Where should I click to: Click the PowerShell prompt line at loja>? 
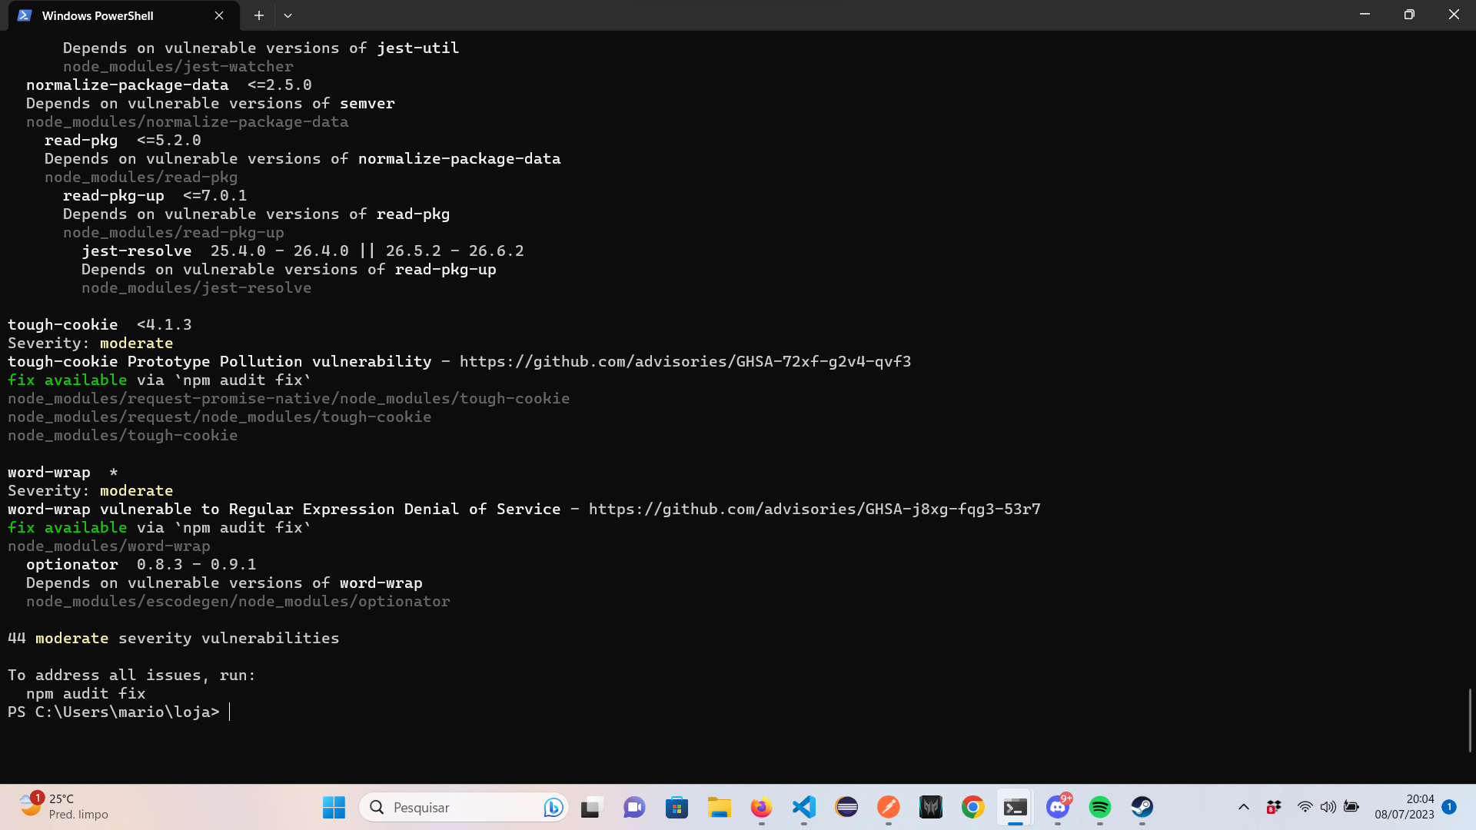coord(114,712)
